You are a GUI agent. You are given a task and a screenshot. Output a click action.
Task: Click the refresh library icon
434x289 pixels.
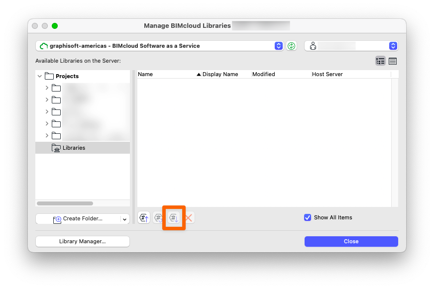[x=158, y=218]
